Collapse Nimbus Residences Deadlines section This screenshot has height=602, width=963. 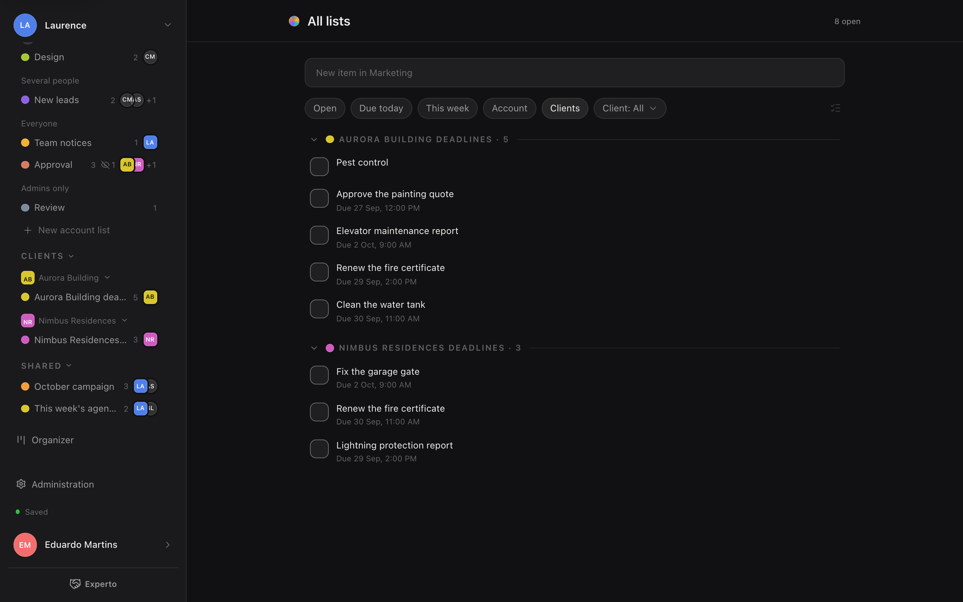pos(314,348)
